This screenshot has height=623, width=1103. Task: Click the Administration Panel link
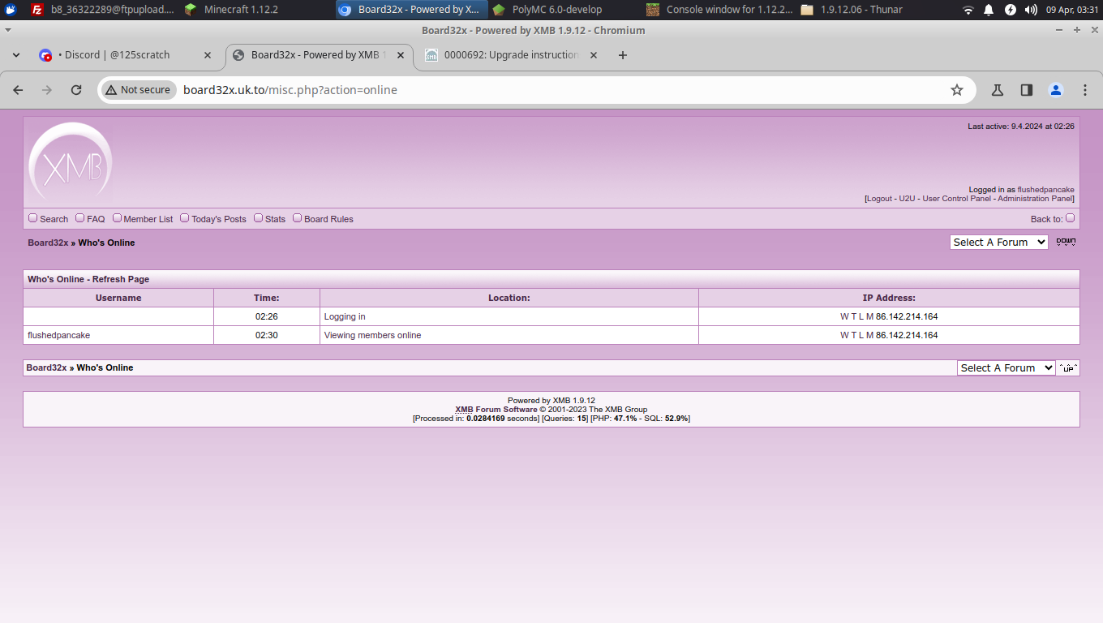(1034, 199)
